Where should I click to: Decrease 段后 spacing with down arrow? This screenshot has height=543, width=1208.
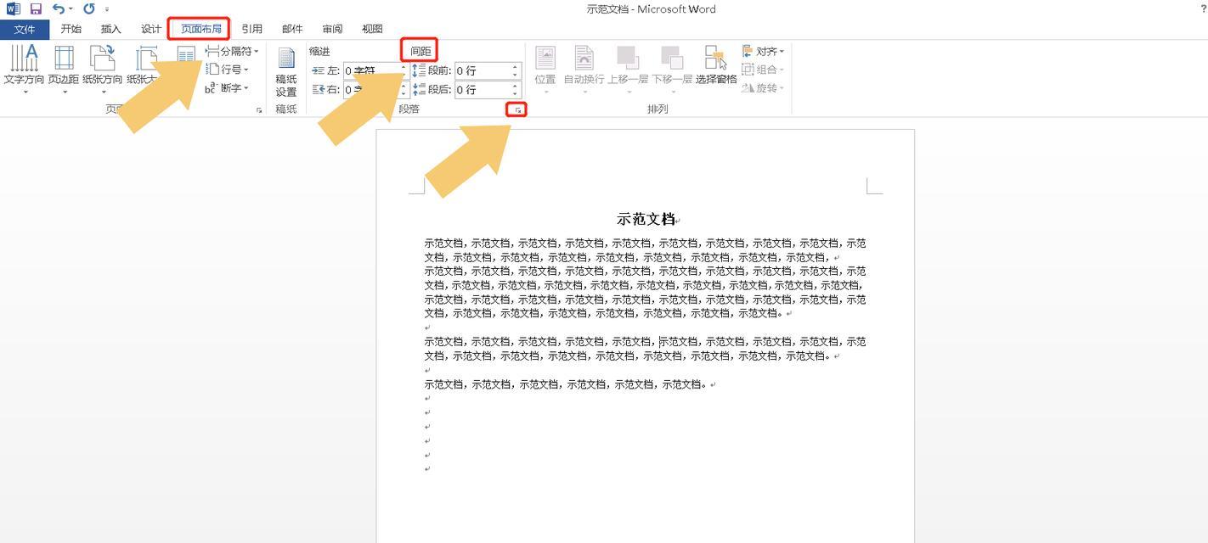click(x=515, y=93)
